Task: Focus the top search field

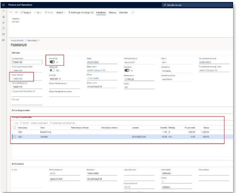Action: point(197,5)
